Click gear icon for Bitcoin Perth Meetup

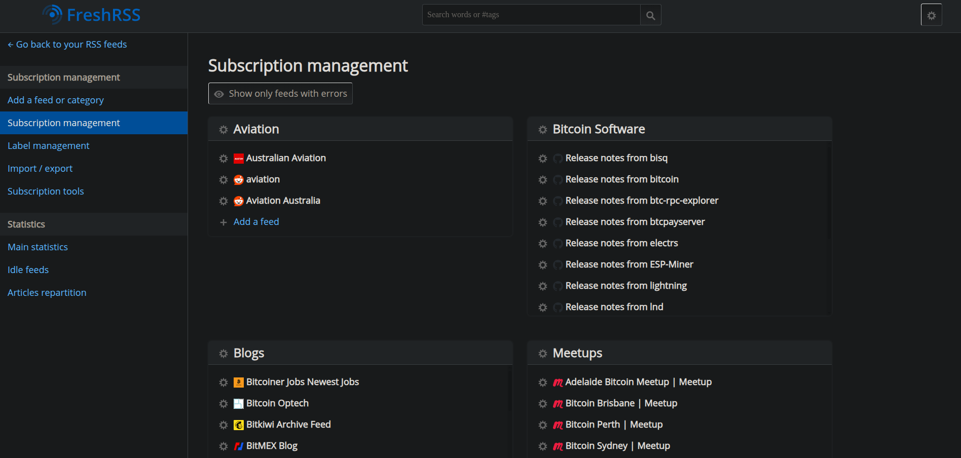click(x=543, y=425)
